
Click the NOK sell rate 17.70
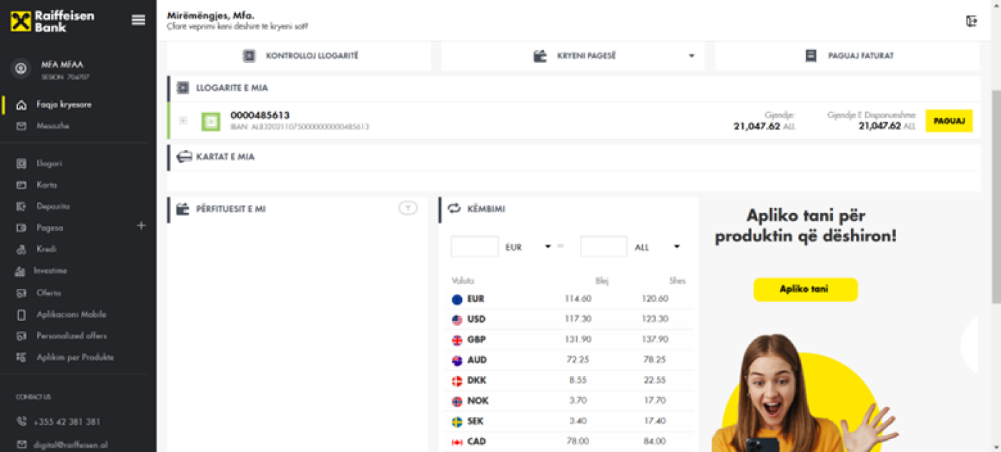pos(655,401)
